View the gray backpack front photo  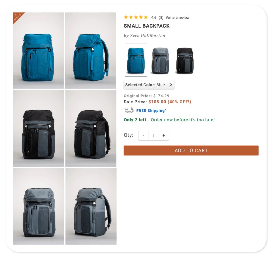tap(39, 206)
